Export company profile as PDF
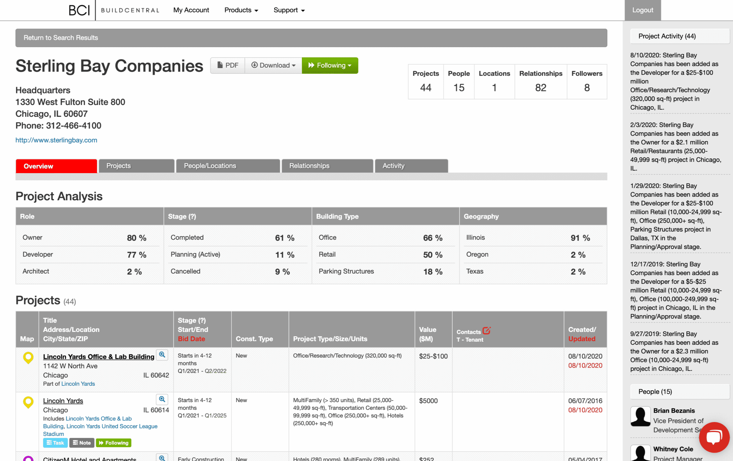The width and height of the screenshot is (733, 461). point(228,66)
